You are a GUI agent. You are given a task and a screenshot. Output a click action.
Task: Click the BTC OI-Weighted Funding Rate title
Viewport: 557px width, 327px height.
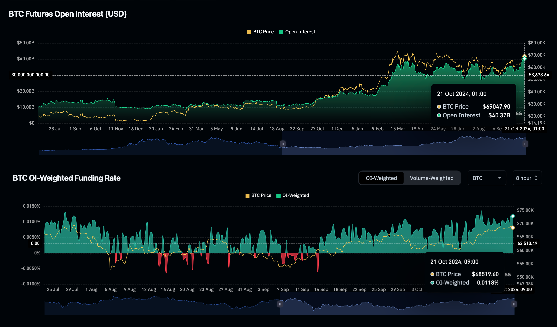[x=66, y=178]
